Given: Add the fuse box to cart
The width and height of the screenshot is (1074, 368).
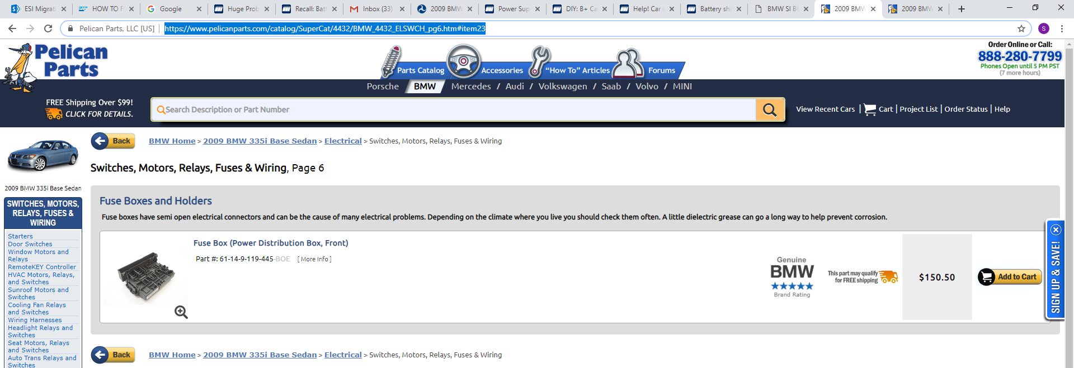Looking at the screenshot, I should click(x=1010, y=277).
